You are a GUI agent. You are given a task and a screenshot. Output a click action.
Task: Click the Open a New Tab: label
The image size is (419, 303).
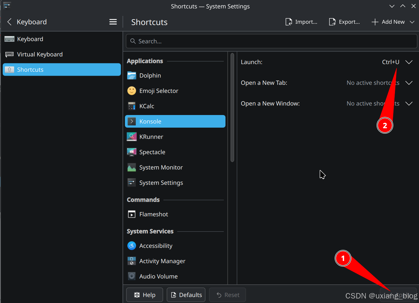(264, 83)
